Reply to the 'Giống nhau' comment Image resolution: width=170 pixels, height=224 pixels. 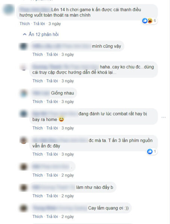pyautogui.click(x=52, y=102)
